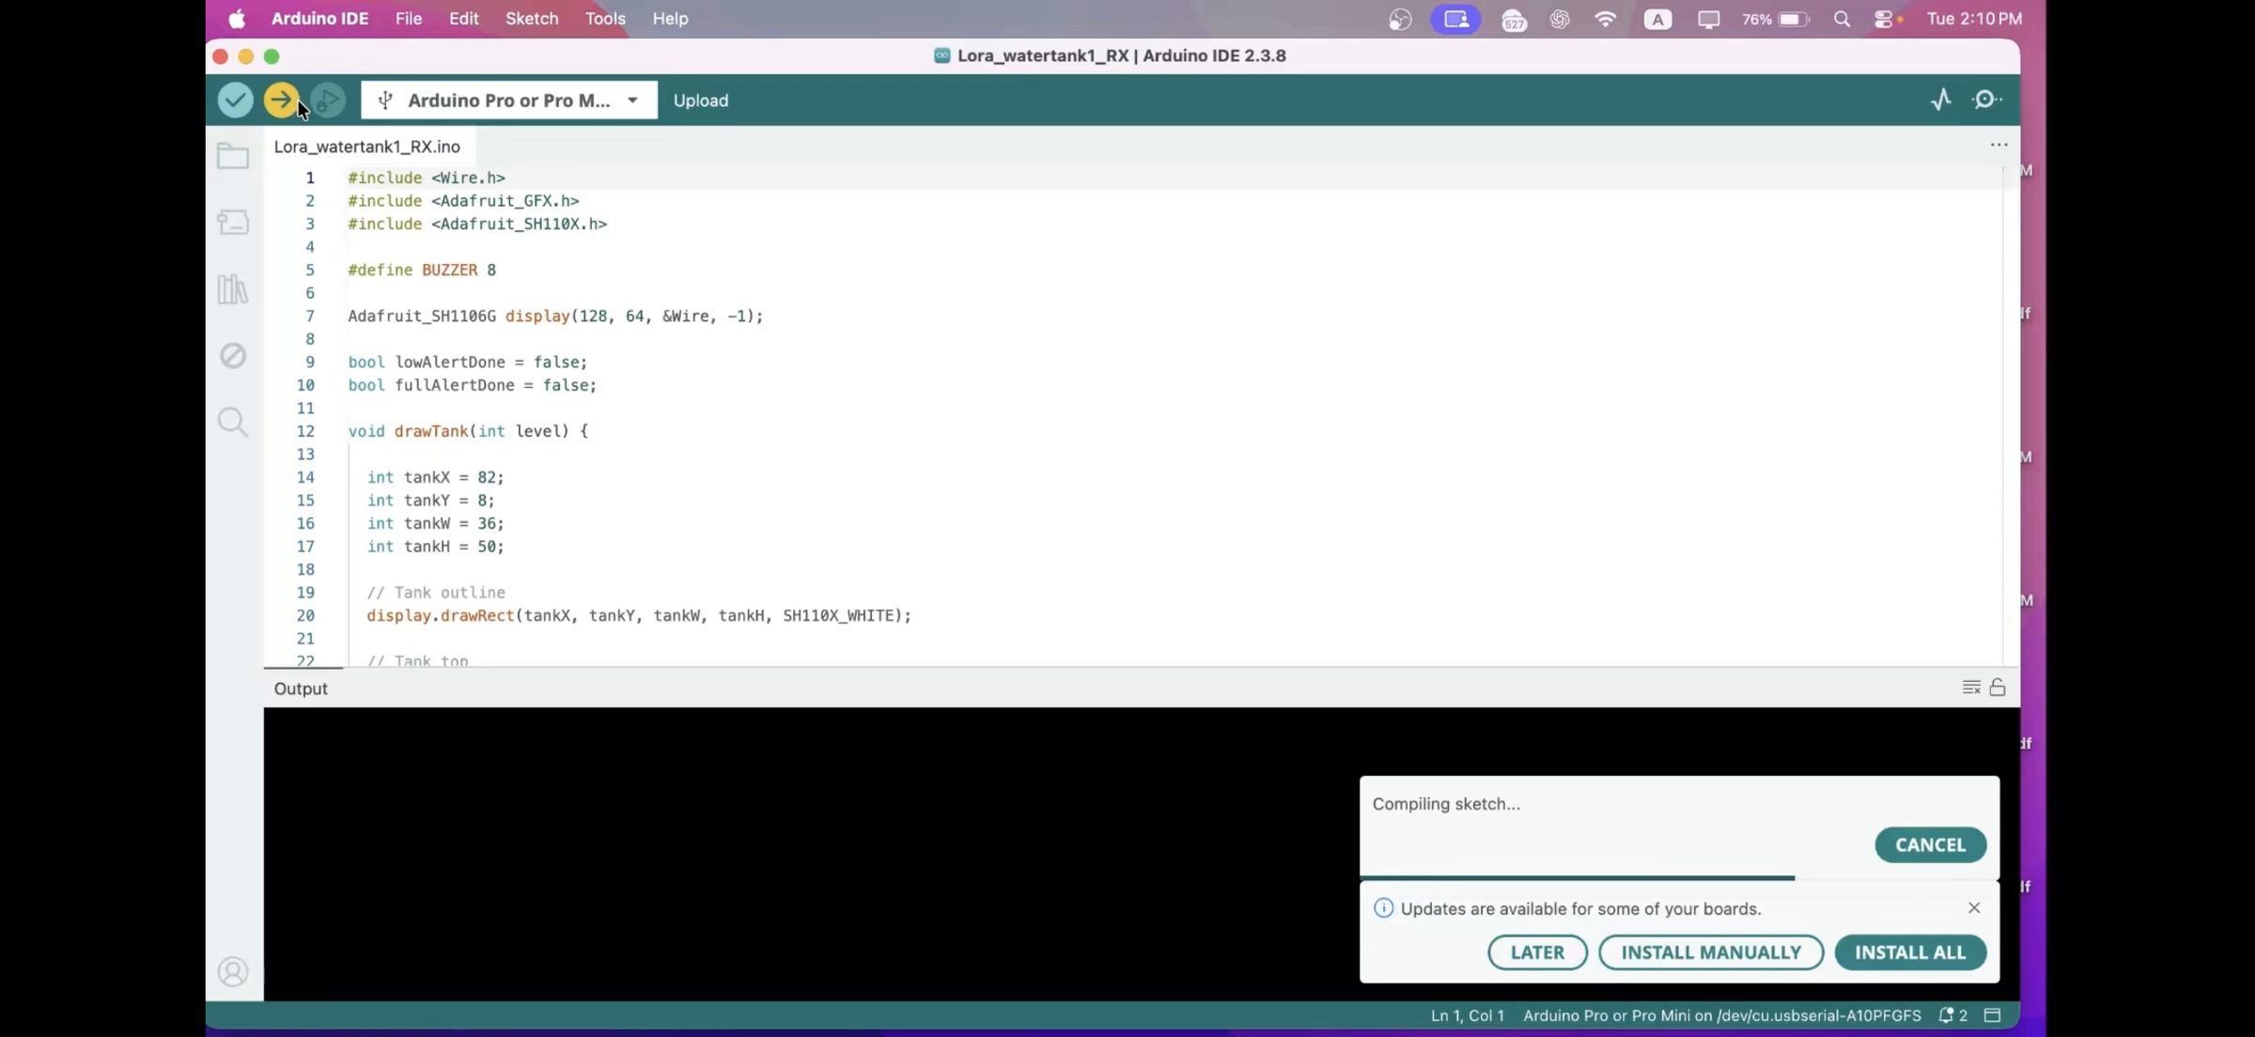Viewport: 2255px width, 1037px height.
Task: Click the 'Output' panel label
Action: (301, 689)
